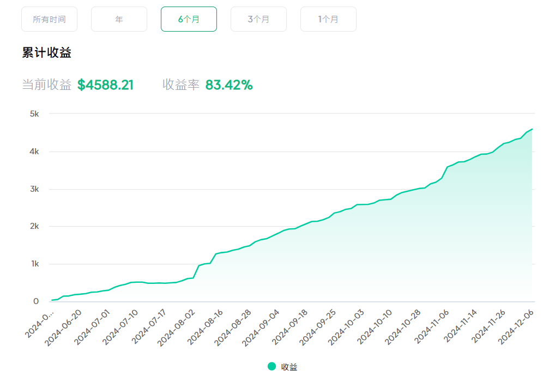Viewport: 555px width, 376px height.
Task: Select the 所有时间 time range tab
Action: tap(49, 19)
